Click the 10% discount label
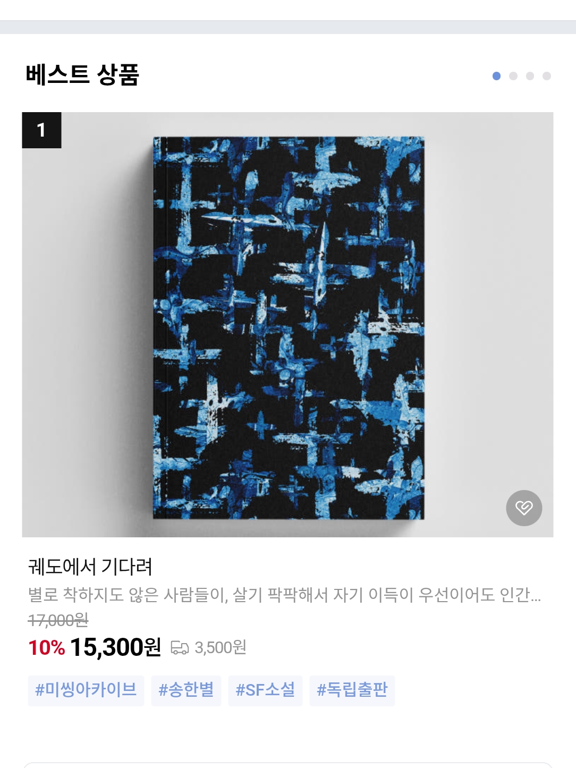This screenshot has width=576, height=768. [x=47, y=648]
